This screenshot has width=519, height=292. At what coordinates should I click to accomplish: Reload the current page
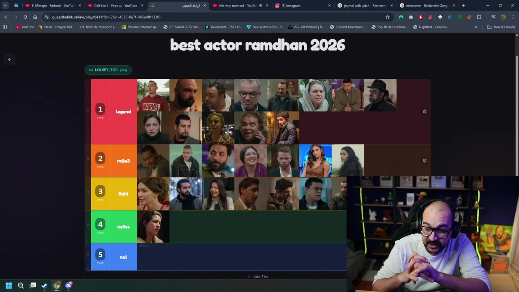(25, 17)
